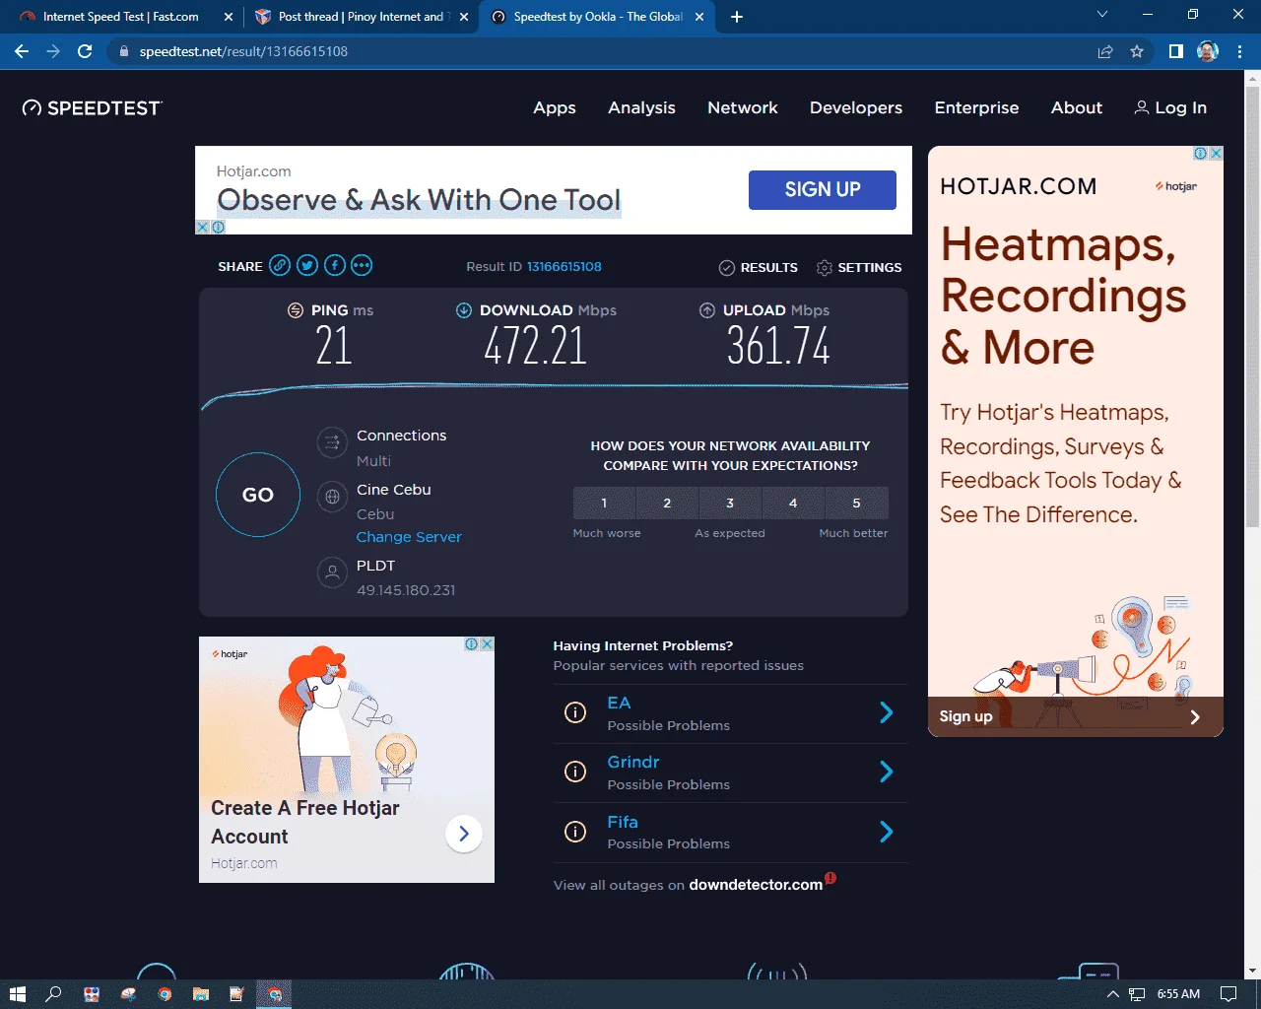The height and width of the screenshot is (1009, 1261).
Task: Share the result on Facebook
Action: pos(335,265)
